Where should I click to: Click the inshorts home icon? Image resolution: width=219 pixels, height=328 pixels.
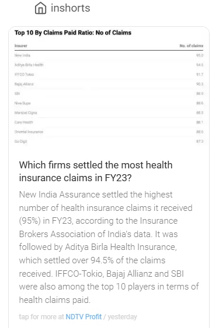[40, 8]
